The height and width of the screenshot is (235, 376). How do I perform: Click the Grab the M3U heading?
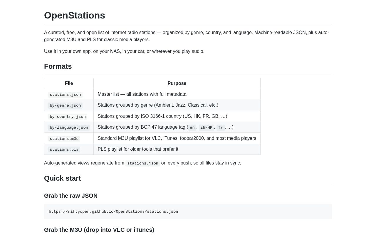tap(99, 230)
